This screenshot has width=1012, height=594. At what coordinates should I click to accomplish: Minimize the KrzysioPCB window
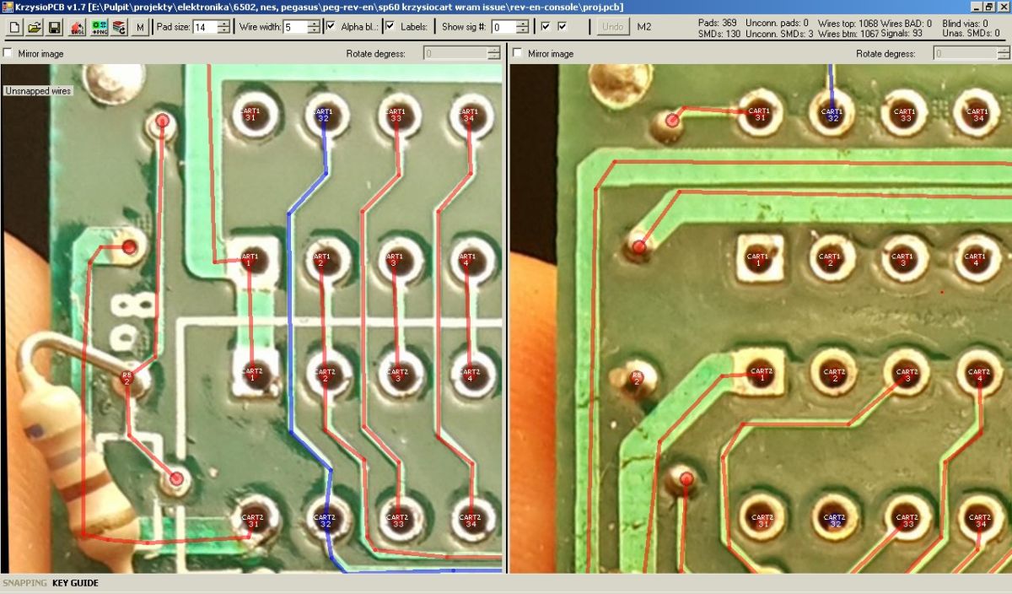pos(977,7)
